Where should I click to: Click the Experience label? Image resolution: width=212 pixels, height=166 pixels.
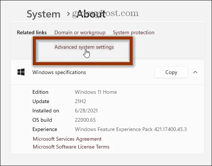(45, 130)
